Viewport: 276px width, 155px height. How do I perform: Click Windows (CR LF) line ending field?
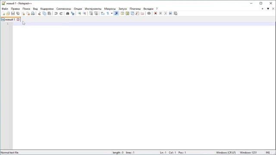tap(226, 152)
